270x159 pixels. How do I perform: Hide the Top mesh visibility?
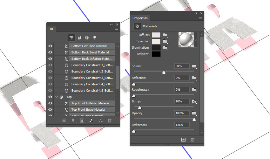(x=50, y=97)
